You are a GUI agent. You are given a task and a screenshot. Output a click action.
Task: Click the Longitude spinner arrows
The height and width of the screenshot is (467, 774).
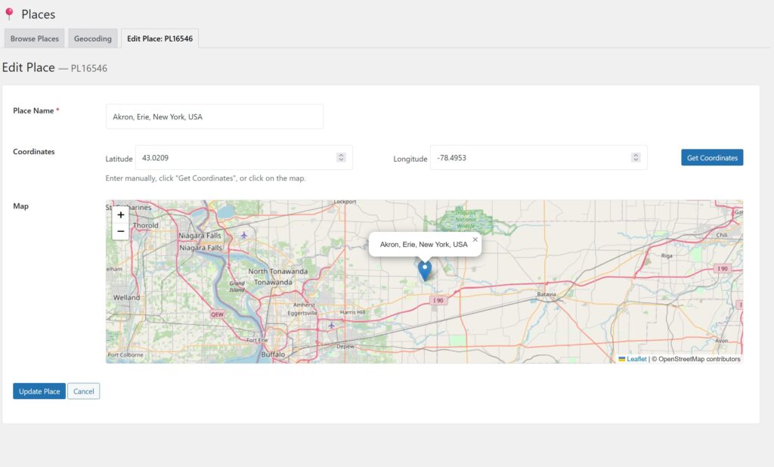point(636,158)
